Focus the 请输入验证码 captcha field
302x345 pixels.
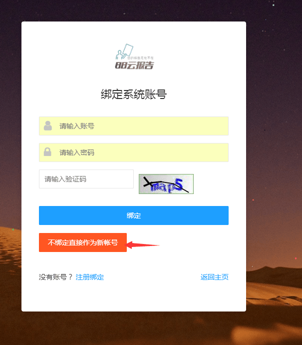tap(86, 179)
